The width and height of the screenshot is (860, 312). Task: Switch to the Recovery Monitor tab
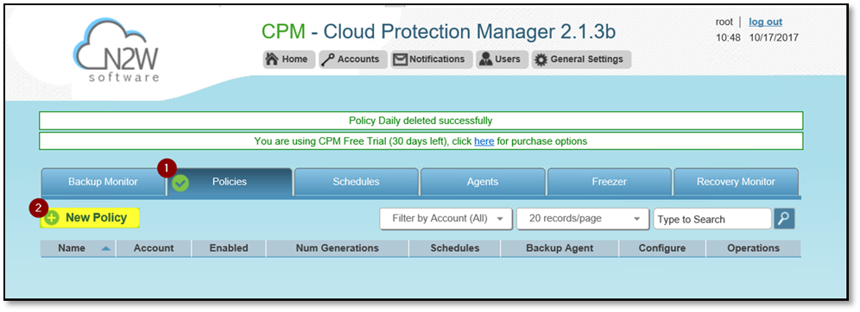[x=736, y=182]
